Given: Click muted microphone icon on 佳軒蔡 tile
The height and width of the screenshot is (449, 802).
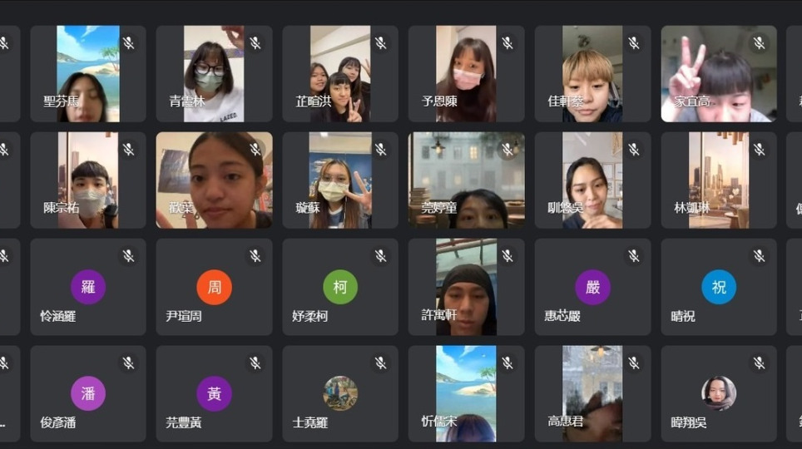Looking at the screenshot, I should [634, 43].
